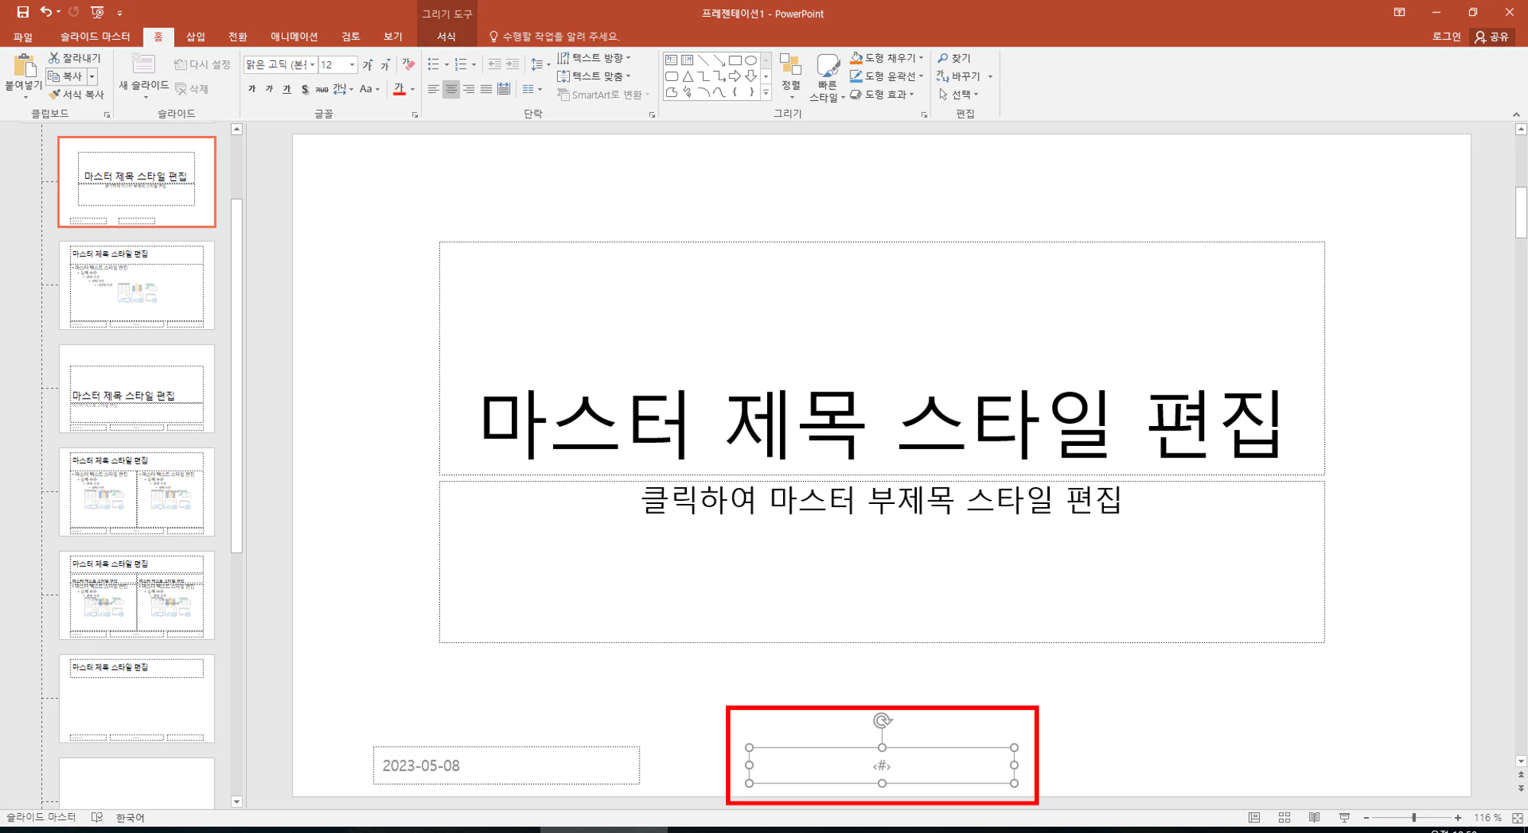Viewport: 1528px width, 833px height.
Task: Click the 정렬 arrange icon
Action: coord(791,76)
